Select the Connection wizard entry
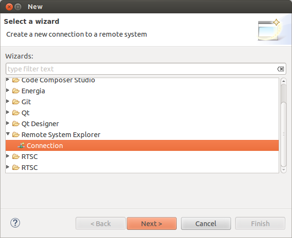The image size is (292, 238). pos(45,146)
